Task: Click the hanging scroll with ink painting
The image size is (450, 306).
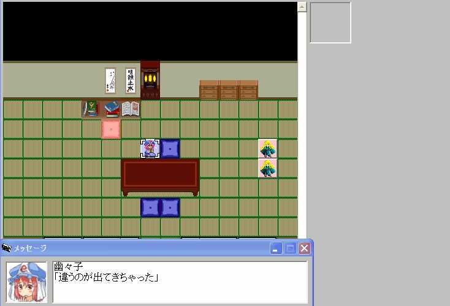Action: (x=110, y=81)
